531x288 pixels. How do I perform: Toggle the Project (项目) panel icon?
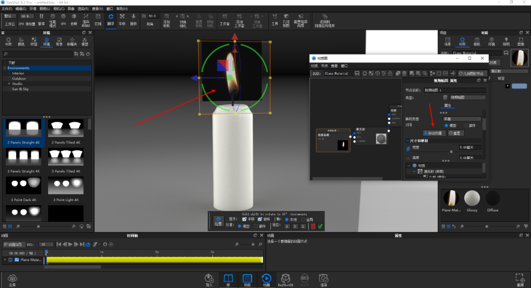(247, 280)
